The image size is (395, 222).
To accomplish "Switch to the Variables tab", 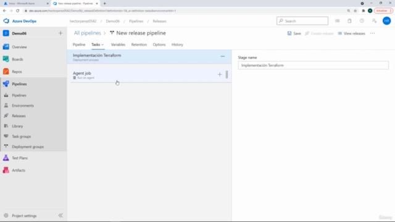I will point(118,44).
